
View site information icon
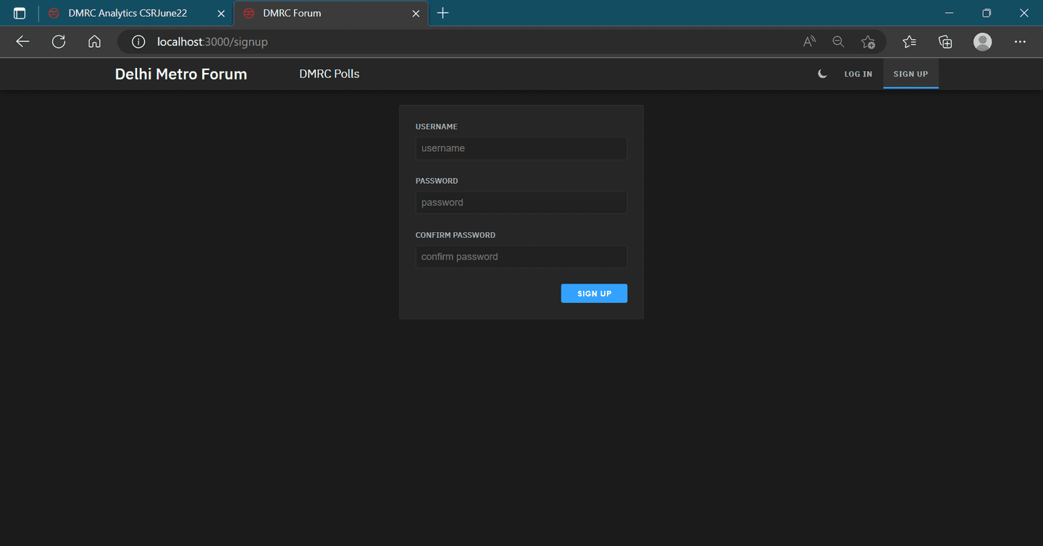tap(138, 42)
